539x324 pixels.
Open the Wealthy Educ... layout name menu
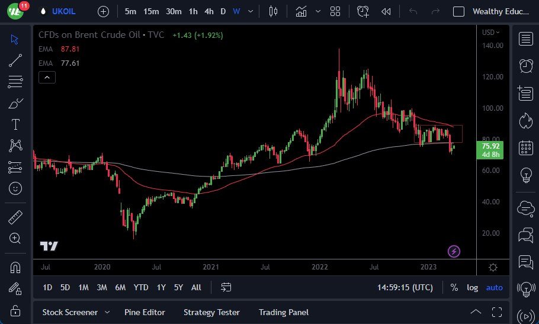tap(501, 11)
